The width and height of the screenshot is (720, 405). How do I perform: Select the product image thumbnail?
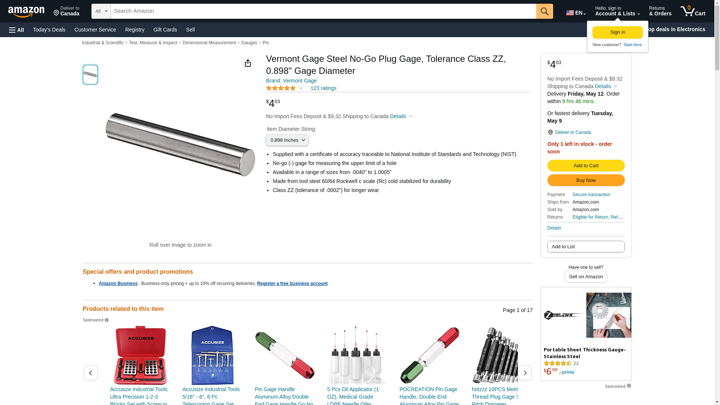[90, 75]
